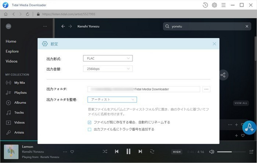Viewport: 257px width, 163px height.
Task: Open the play queue icon
Action: (251, 152)
